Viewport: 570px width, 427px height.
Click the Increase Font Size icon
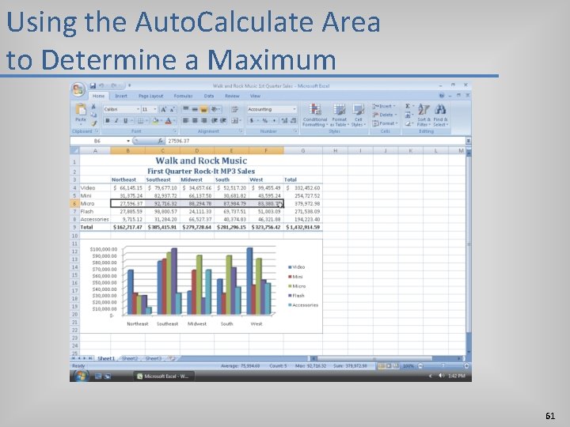[163, 109]
